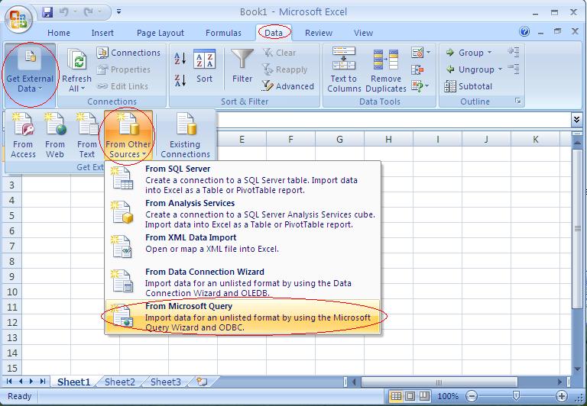Expand Customize Quick Access Toolbar arrow
Viewport: 587px width, 406px height.
118,12
